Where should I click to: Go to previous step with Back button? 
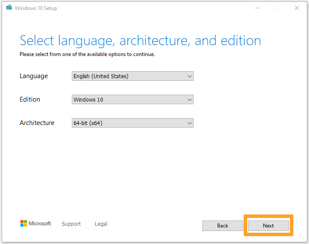pos(222,226)
